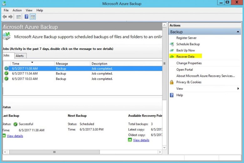Click Change Properties action
244x163 pixels.
189,63
